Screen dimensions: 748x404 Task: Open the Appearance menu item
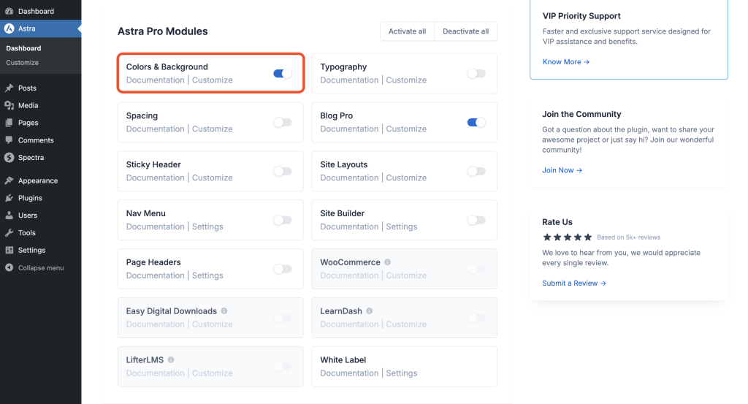click(41, 180)
